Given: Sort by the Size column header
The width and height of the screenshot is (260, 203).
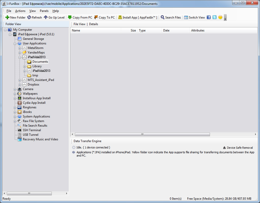Looking at the screenshot, I should point(129,30).
